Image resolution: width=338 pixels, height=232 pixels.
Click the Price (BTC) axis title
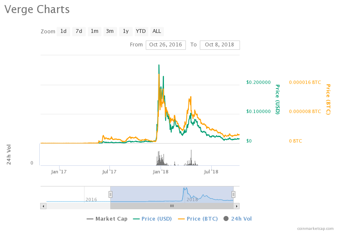click(328, 99)
